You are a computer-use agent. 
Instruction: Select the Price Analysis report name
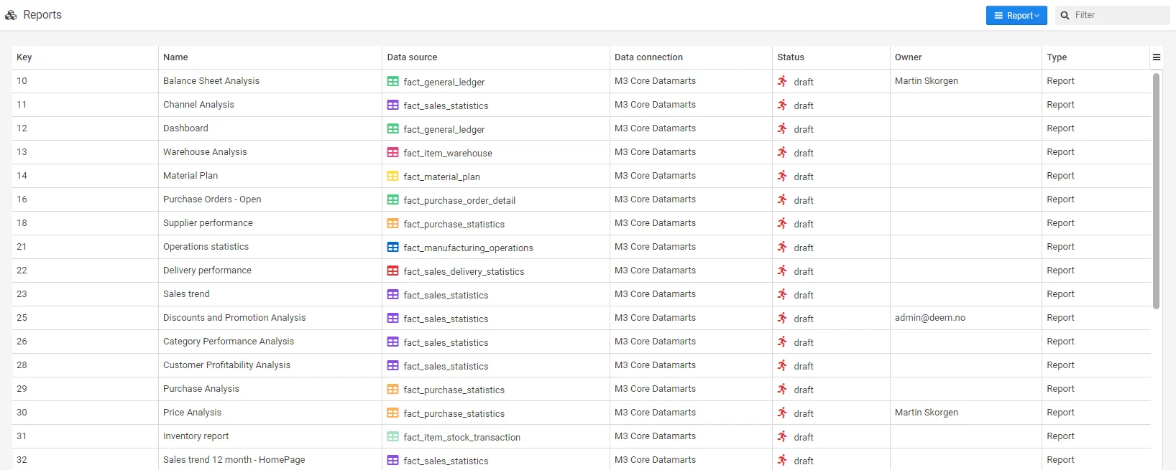(192, 413)
